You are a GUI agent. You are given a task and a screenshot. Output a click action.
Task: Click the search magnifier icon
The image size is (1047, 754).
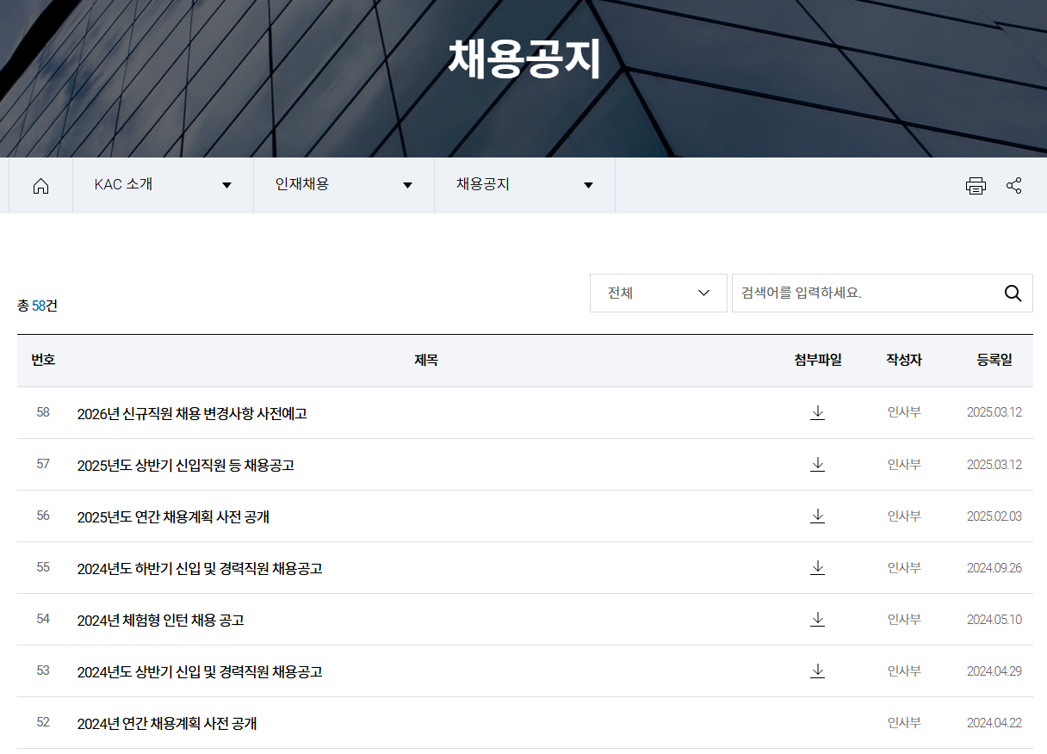[x=1013, y=293]
